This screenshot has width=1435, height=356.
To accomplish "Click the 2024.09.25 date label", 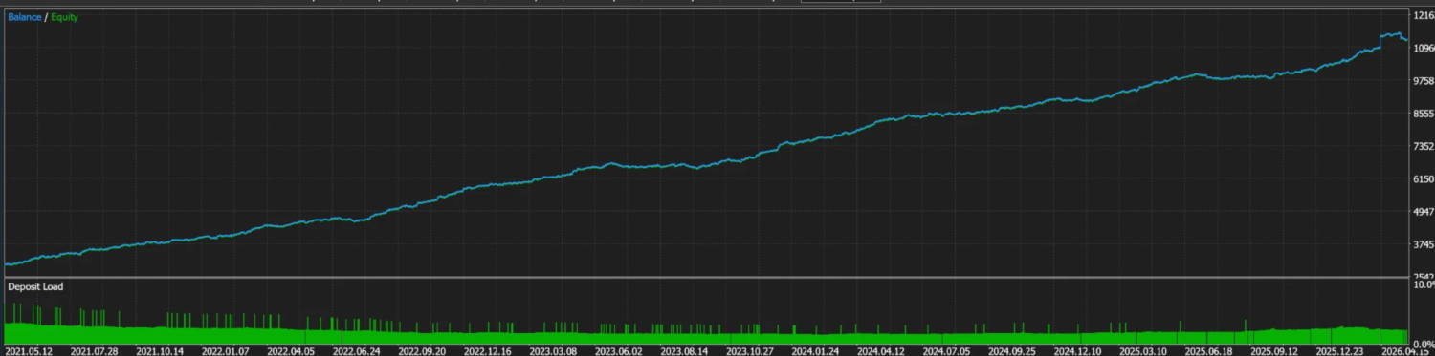I will coord(1012,350).
